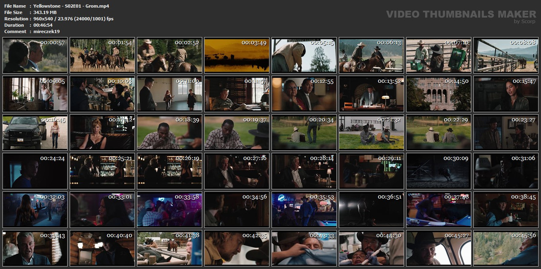This screenshot has width=541, height=269.
Task: Click the pickup truck frame at 00:16:45
Action: (35, 133)
